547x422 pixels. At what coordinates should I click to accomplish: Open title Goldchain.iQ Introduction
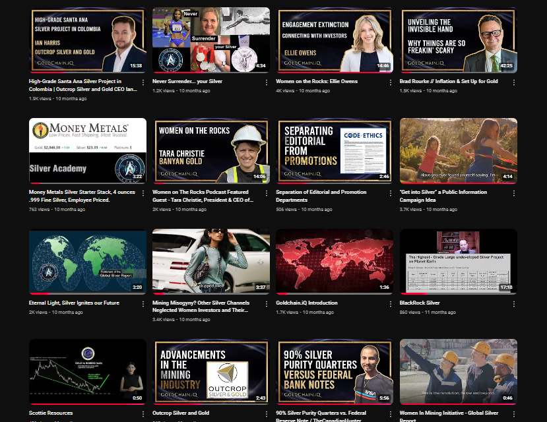307,303
